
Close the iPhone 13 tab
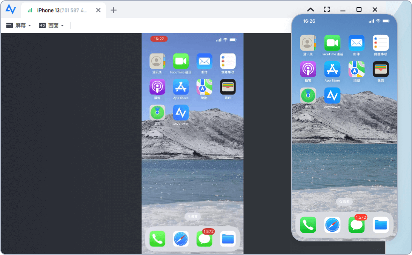click(x=98, y=10)
